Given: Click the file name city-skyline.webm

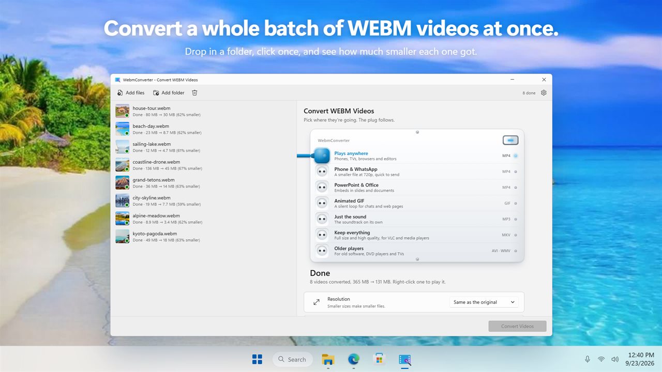Looking at the screenshot, I should tap(152, 198).
